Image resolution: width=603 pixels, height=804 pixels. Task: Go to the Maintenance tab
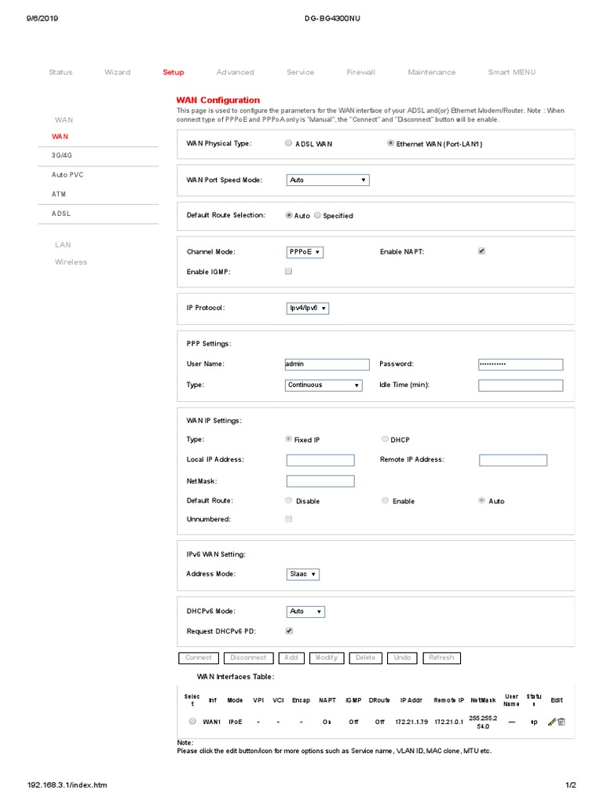pos(431,72)
